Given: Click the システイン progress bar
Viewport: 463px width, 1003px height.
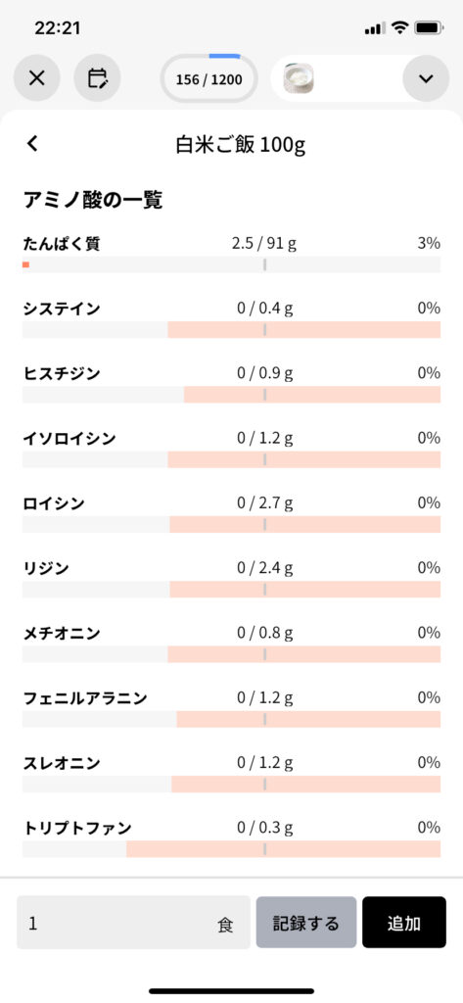Looking at the screenshot, I should (x=231, y=330).
